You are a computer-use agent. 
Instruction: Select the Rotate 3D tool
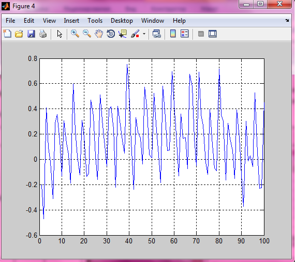(x=111, y=34)
